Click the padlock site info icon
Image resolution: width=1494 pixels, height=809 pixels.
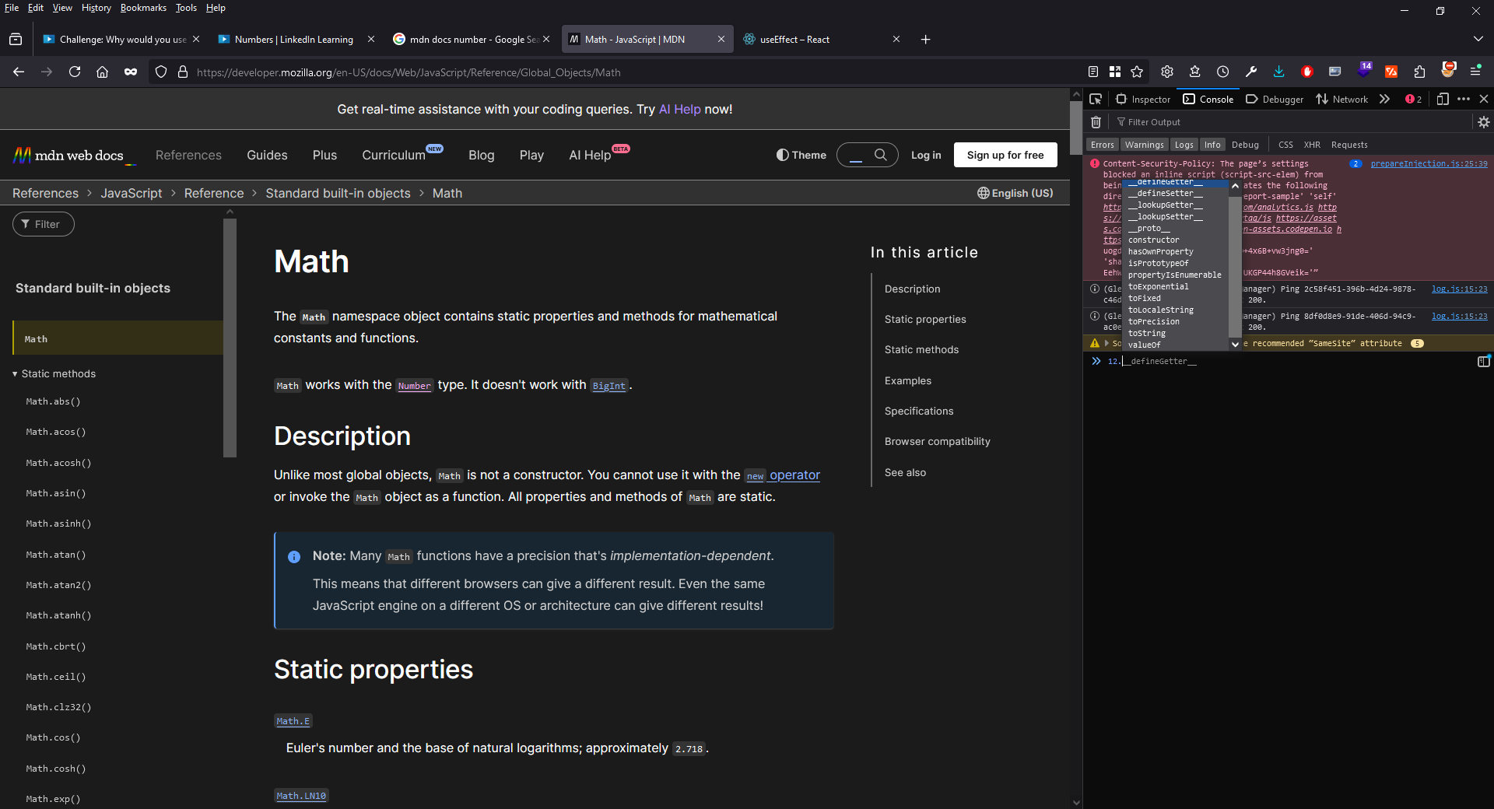pyautogui.click(x=183, y=72)
